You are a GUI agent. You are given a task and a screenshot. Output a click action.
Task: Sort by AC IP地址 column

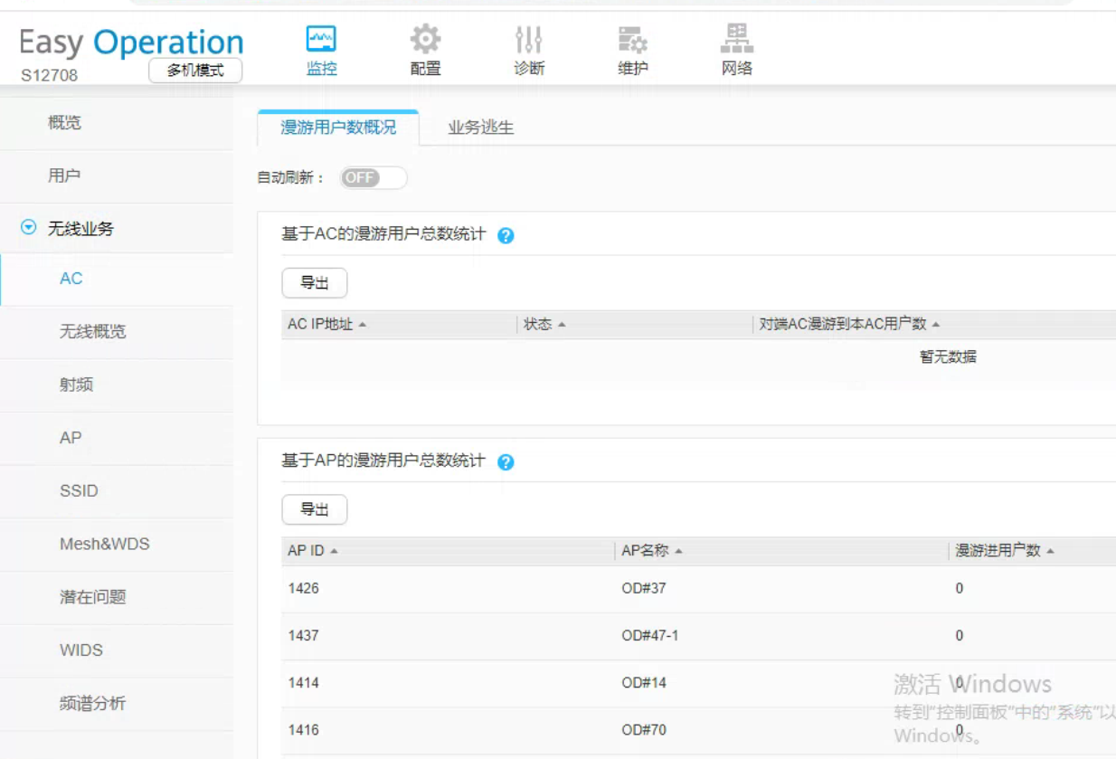[326, 325]
